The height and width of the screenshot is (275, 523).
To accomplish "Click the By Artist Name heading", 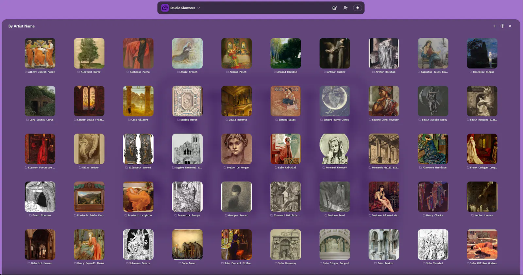I will (22, 26).
